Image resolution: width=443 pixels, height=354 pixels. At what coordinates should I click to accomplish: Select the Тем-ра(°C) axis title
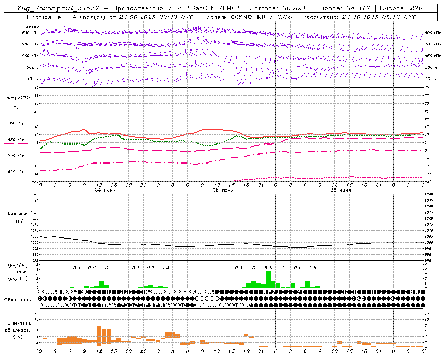(16, 97)
